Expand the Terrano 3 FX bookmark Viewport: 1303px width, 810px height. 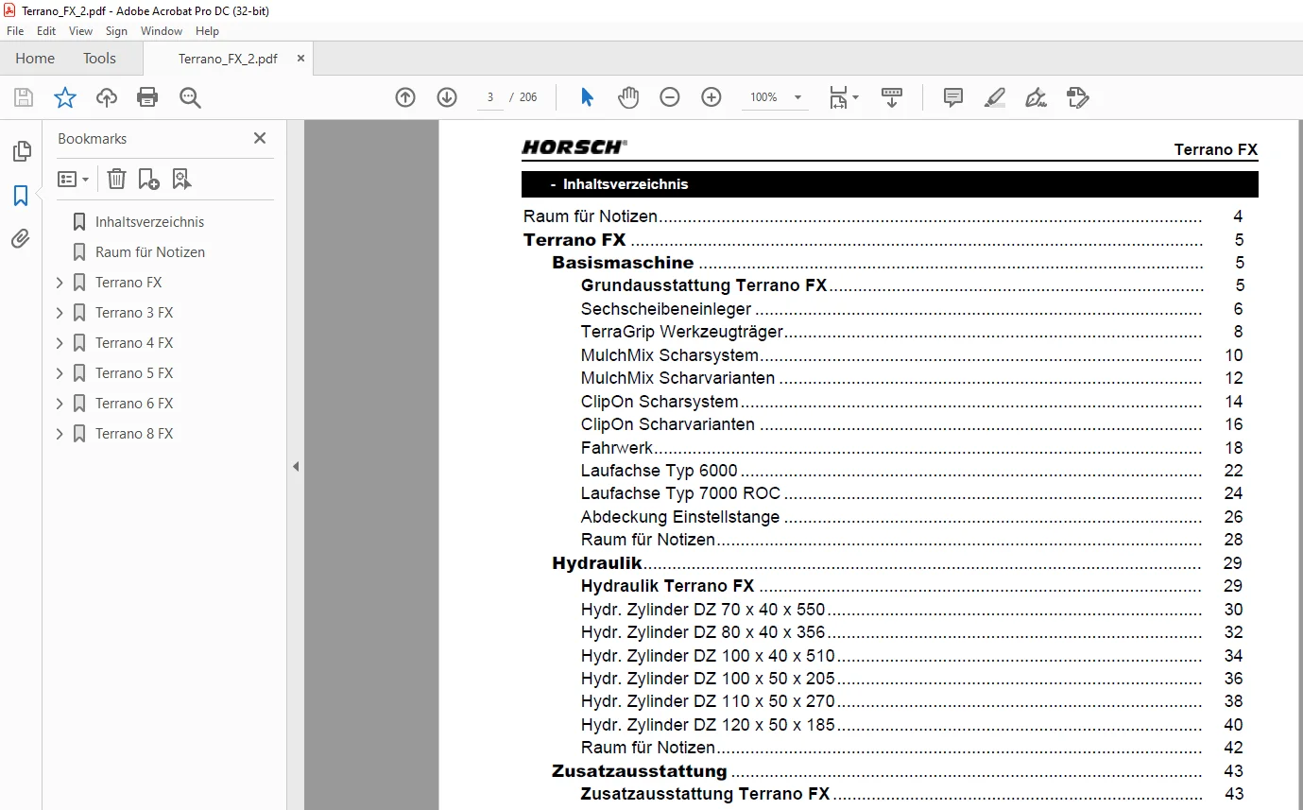click(60, 313)
